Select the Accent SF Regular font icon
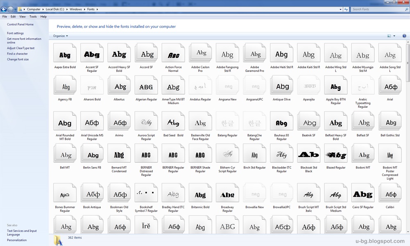 tap(92, 53)
